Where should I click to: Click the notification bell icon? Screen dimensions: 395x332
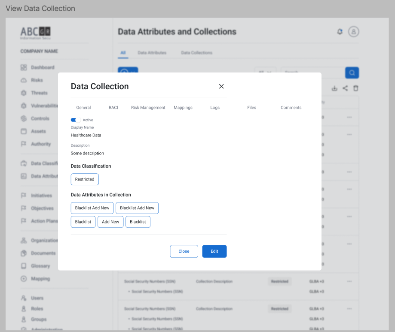point(340,32)
